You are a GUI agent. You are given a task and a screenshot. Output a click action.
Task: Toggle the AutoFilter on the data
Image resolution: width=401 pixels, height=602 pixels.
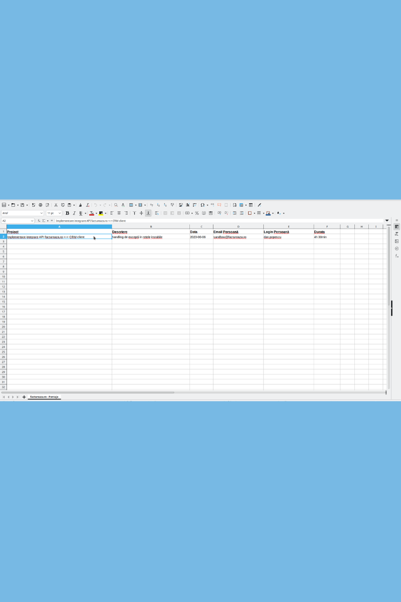click(172, 205)
